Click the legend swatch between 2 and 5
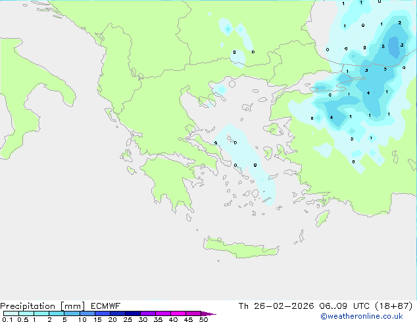 57,313
